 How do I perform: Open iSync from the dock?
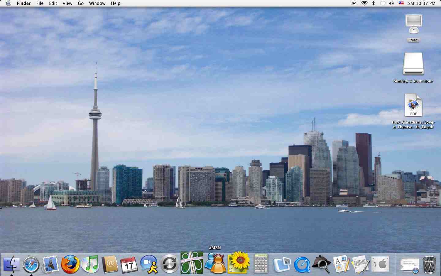pos(169,264)
